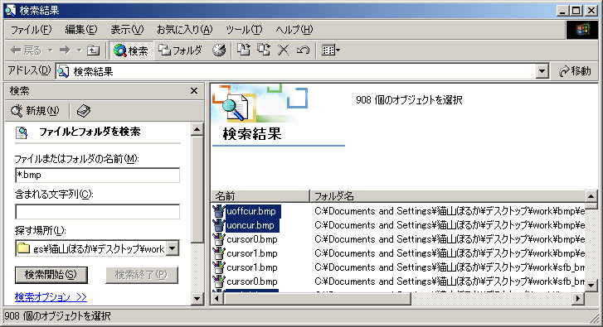Click the 検索開始 search start button

(51, 275)
